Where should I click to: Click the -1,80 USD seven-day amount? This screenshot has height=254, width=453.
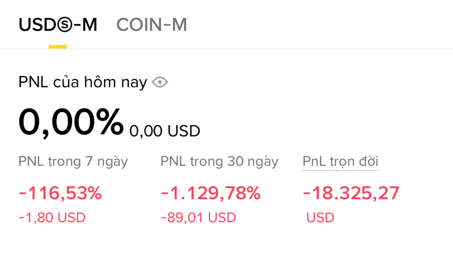(x=52, y=217)
